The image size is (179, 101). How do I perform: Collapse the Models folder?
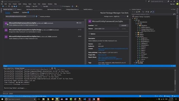tap(136, 36)
